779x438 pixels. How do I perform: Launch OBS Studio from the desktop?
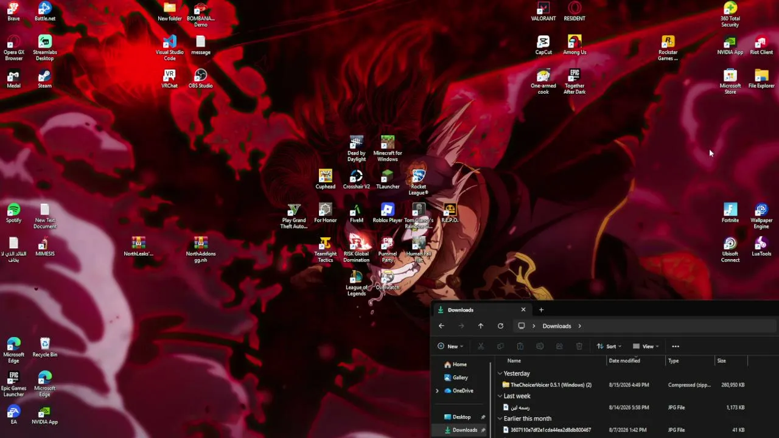tap(201, 78)
